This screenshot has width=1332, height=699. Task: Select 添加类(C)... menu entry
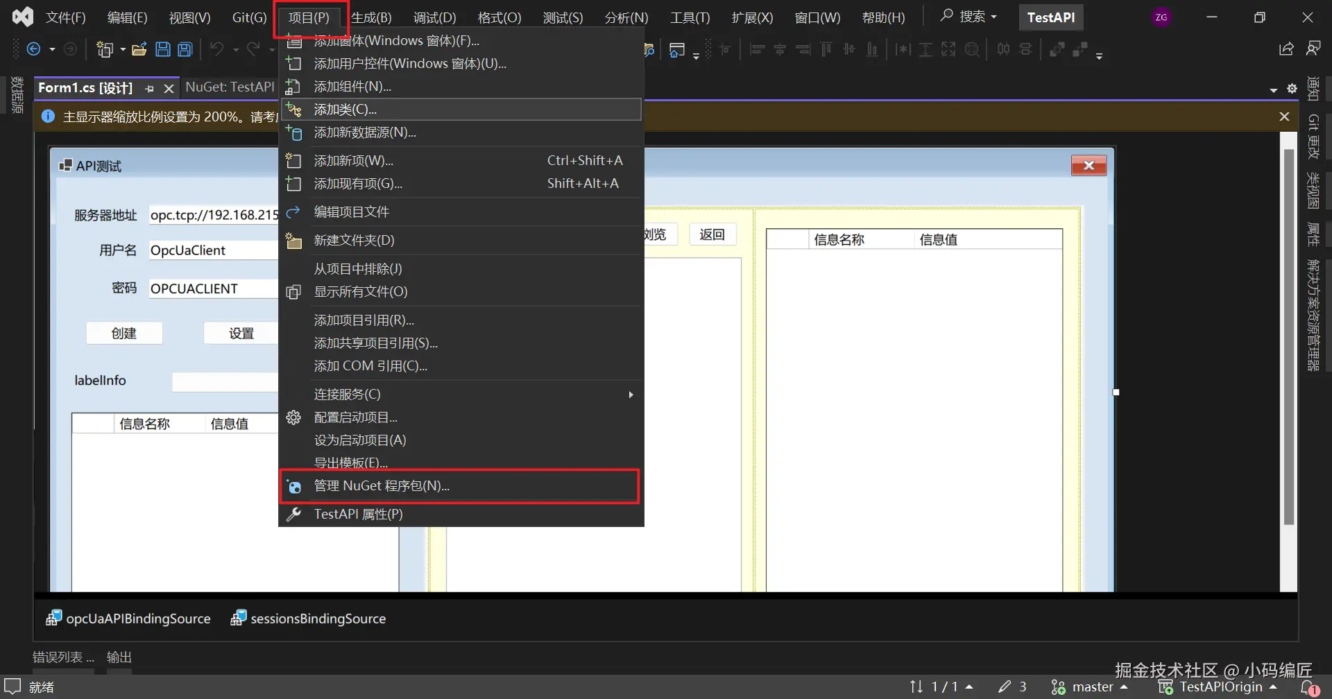[461, 110]
